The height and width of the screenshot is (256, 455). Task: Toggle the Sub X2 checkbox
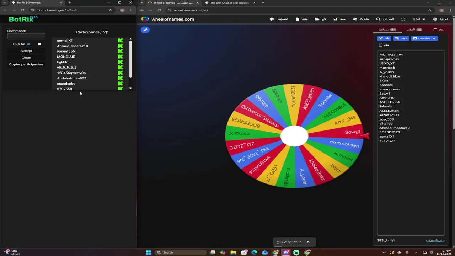tap(39, 44)
